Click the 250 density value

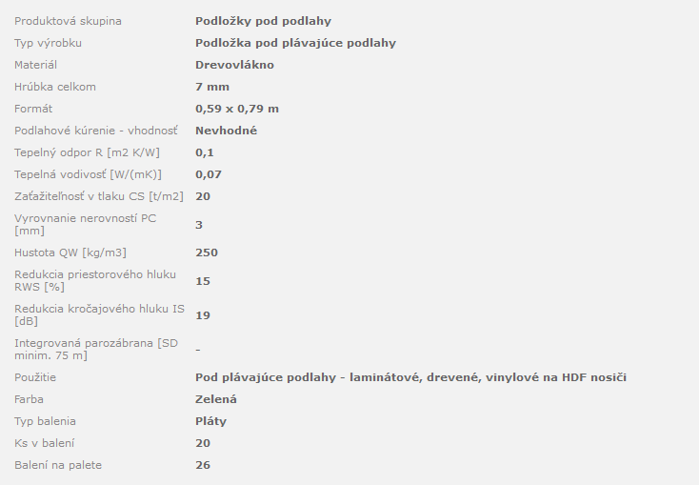click(x=207, y=253)
